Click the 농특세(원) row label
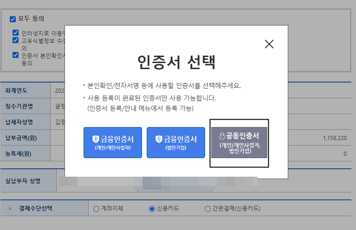Image resolution: width=356 pixels, height=230 pixels. 18,154
